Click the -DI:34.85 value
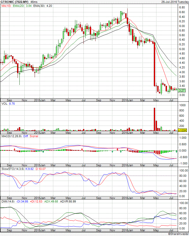189x236 pixels. pos(22,202)
